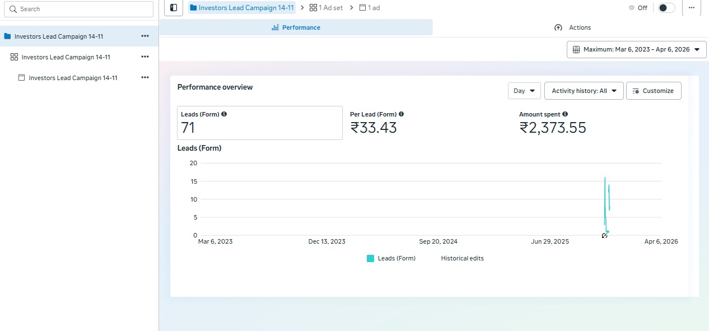This screenshot has height=331, width=709.
Task: Select the Per Lead (Form) metric
Action: (430, 123)
